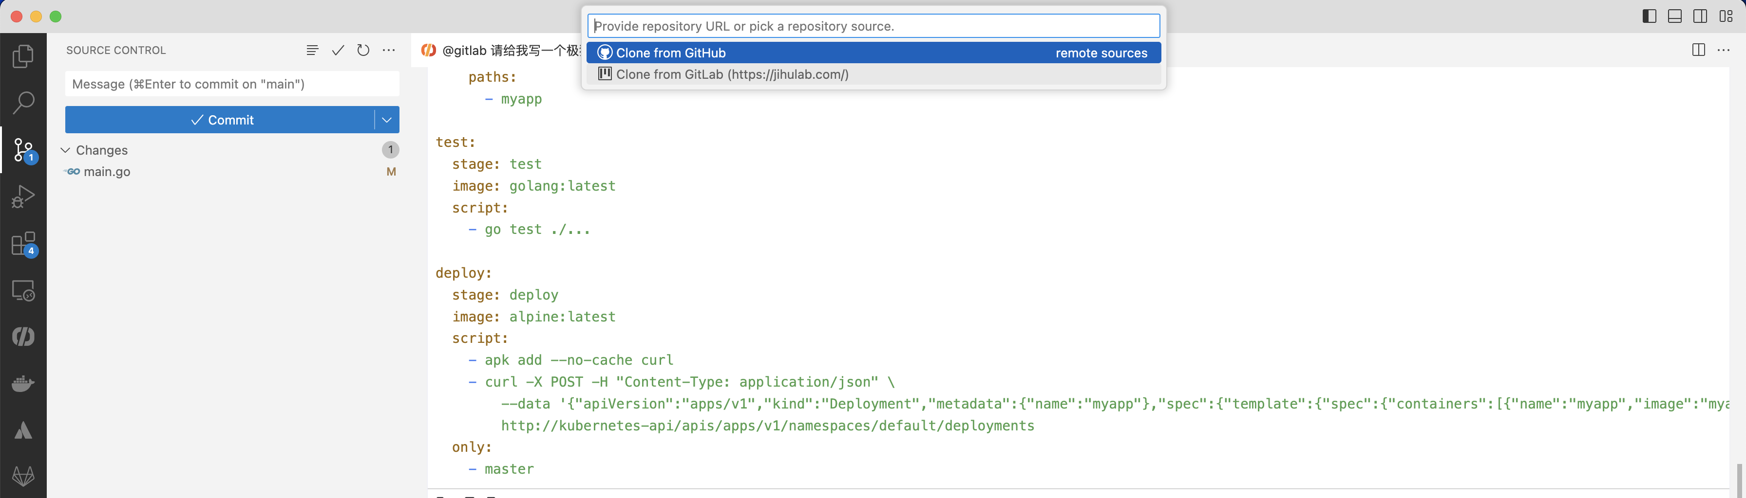Image resolution: width=1746 pixels, height=498 pixels.
Task: Open the Commit button dropdown arrow
Action: (x=386, y=120)
